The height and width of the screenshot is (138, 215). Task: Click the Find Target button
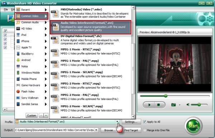coord(131,130)
